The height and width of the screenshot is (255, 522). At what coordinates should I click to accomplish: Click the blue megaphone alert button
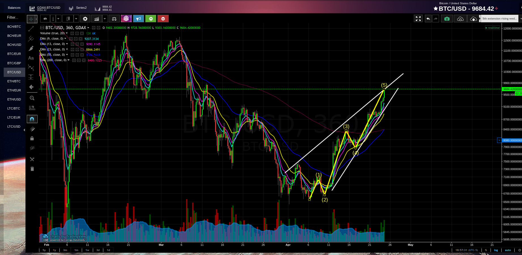(x=138, y=19)
